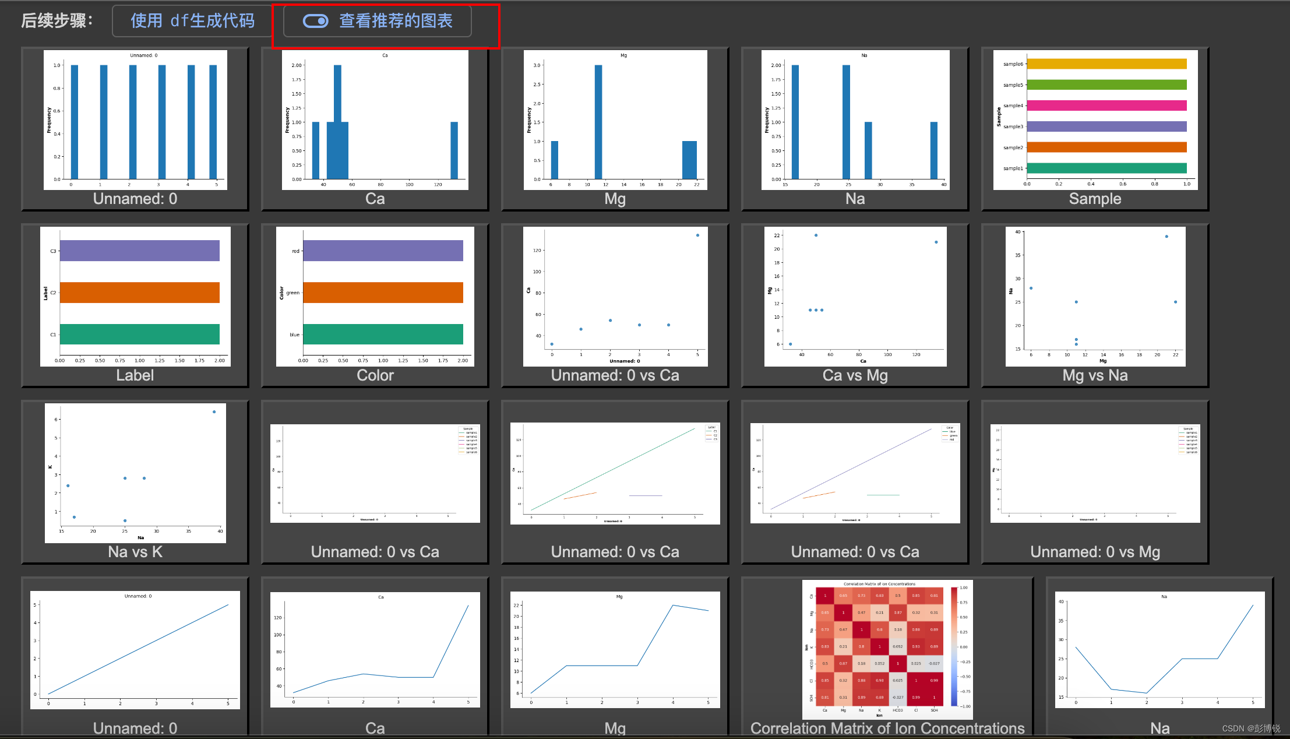This screenshot has height=739, width=1290.
Task: Open the Unnamed: 0 vs Mg line chart
Action: point(1095,473)
